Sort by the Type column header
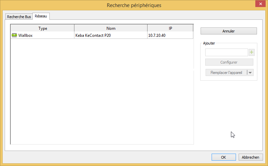Viewport: 268px width, 166px height. coord(43,28)
